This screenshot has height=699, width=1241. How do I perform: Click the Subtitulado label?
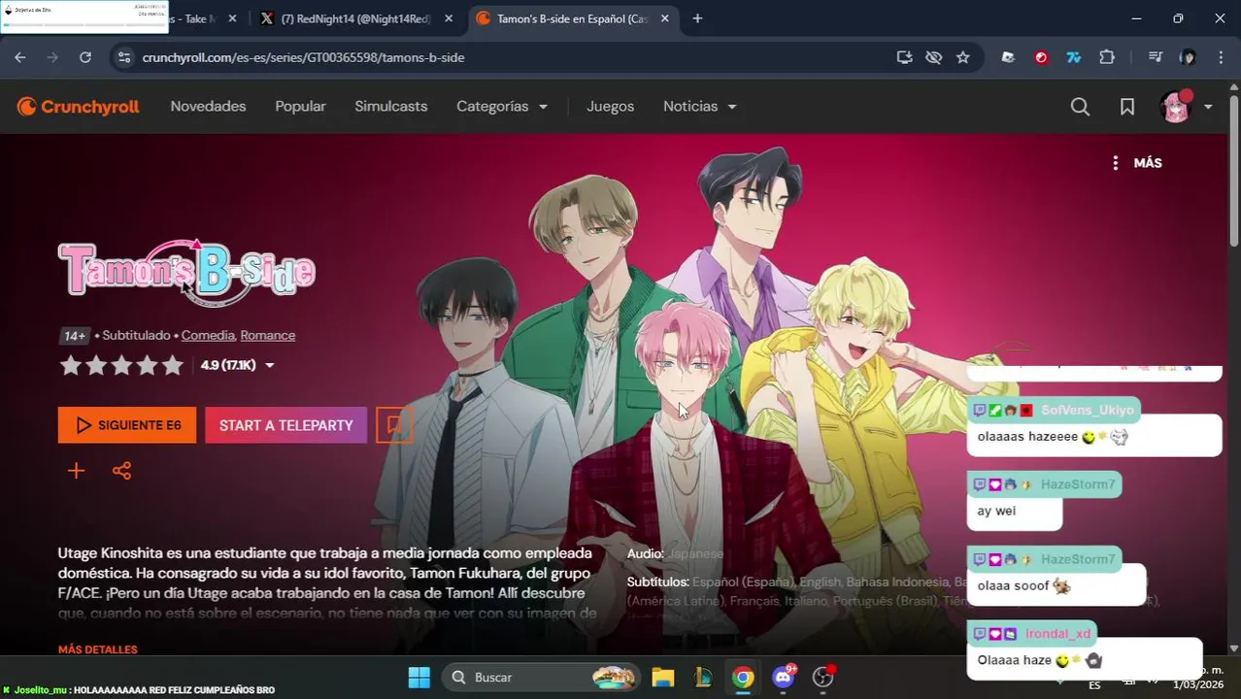[x=136, y=335]
